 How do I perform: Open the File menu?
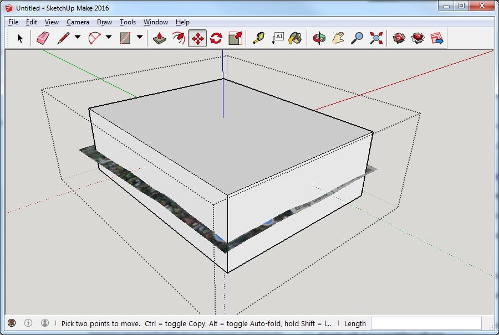(13, 22)
